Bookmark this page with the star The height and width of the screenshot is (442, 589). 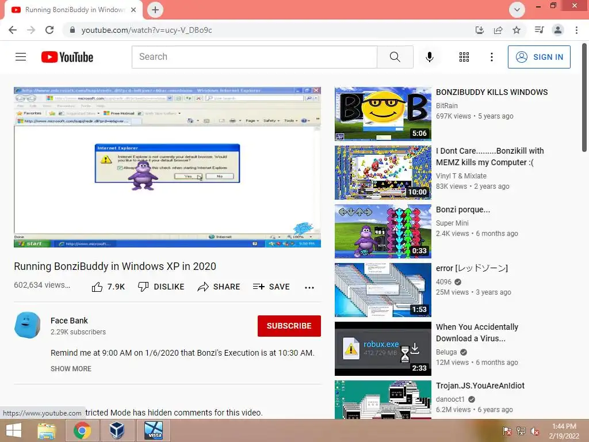[517, 30]
